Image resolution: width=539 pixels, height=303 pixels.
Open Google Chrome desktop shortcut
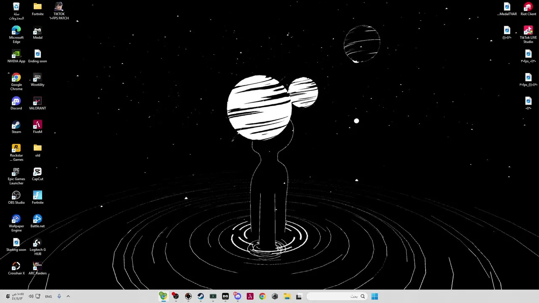pyautogui.click(x=16, y=82)
